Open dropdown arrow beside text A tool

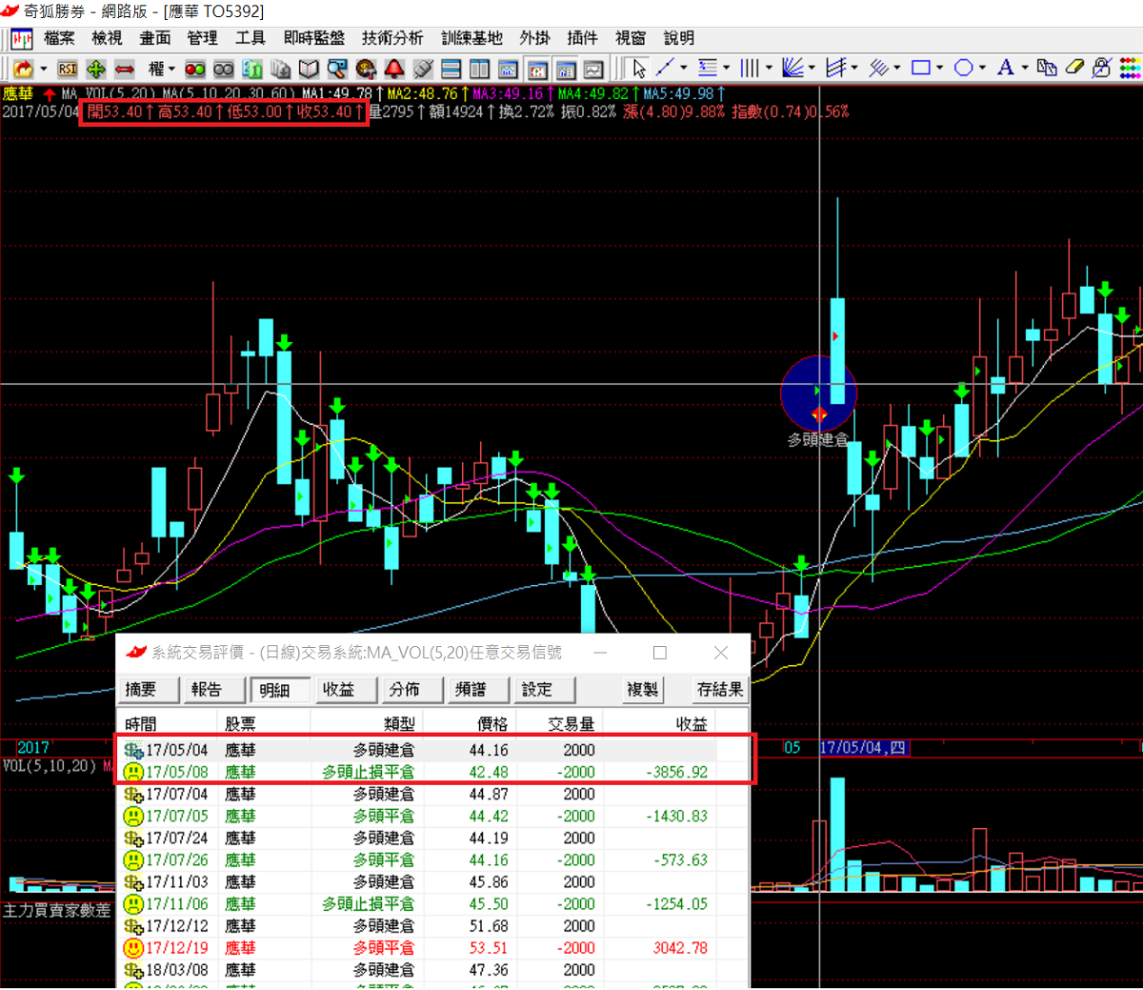coord(1025,68)
